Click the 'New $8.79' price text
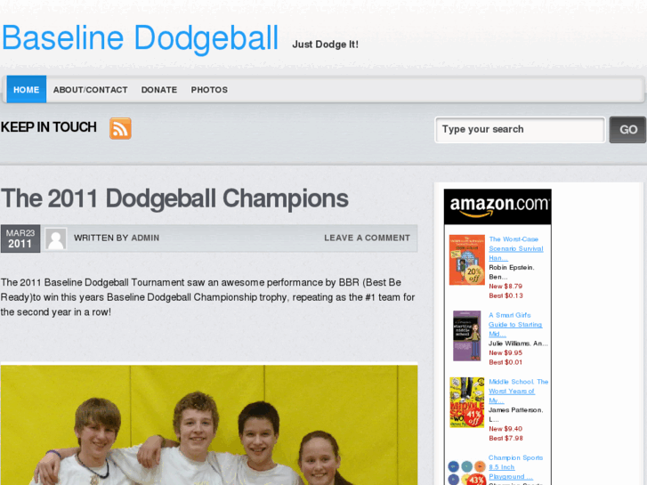 coord(505,286)
